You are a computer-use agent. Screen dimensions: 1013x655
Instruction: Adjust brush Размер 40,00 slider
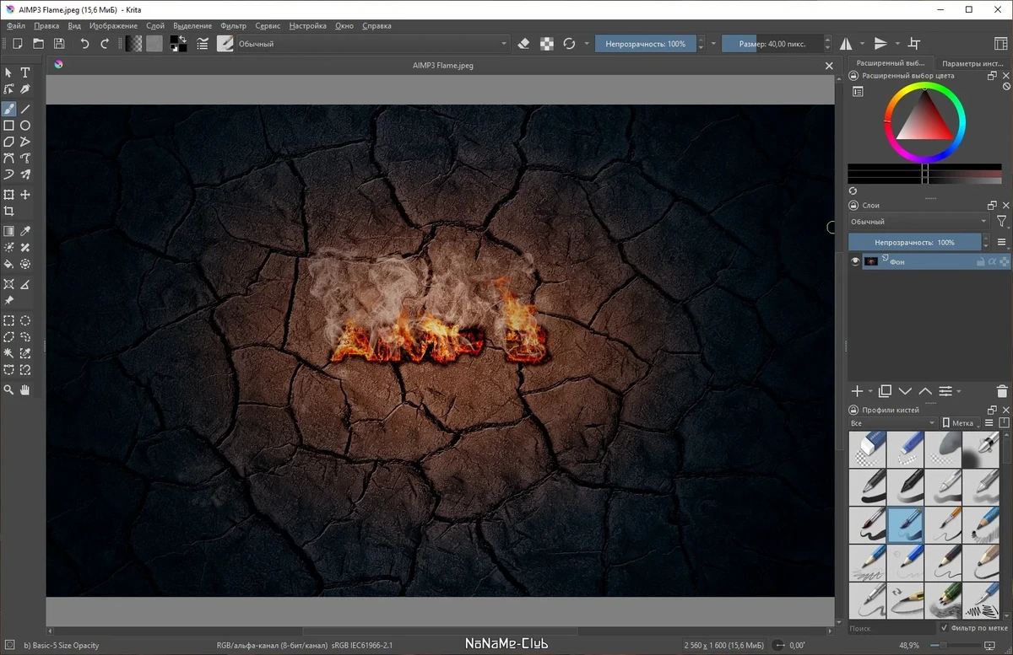772,43
